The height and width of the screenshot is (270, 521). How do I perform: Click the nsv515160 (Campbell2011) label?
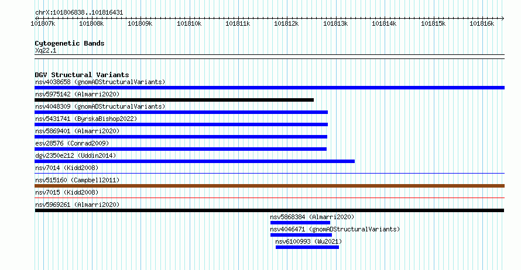click(77, 180)
